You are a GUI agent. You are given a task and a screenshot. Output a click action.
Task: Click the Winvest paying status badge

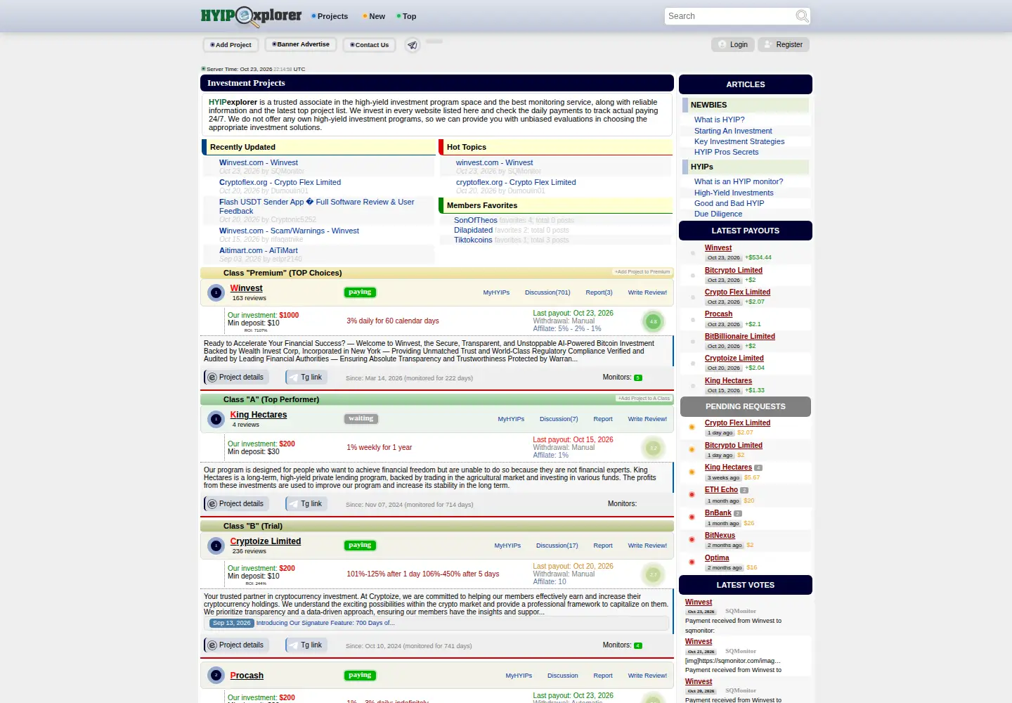tap(360, 292)
